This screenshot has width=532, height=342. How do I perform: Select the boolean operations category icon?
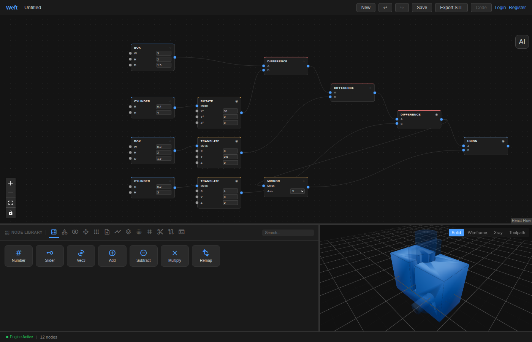click(75, 232)
